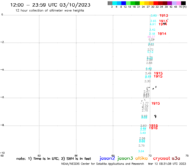Image resolution: width=189 pixels, height=166 pixels.
Task: Click the gray wave height value 2.79
Action: coord(141,146)
